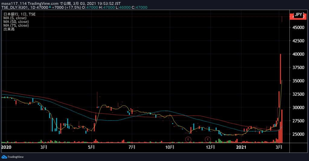
Task: Select the 出来高 volume legend entry
Action: coord(9,29)
